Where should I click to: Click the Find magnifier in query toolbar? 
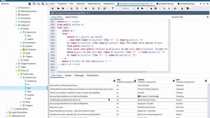pos(77,9)
